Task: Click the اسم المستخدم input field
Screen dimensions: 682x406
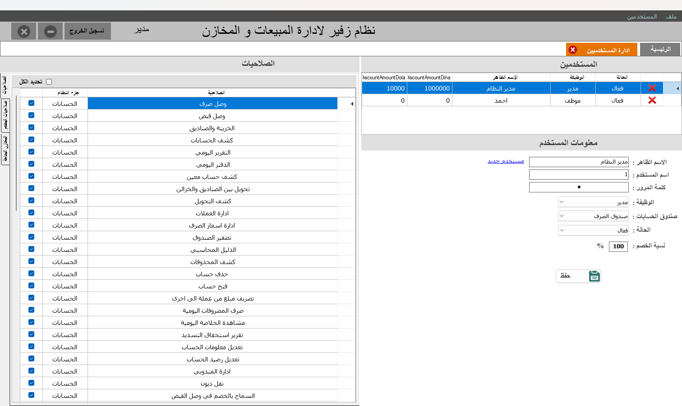Action: [x=579, y=174]
